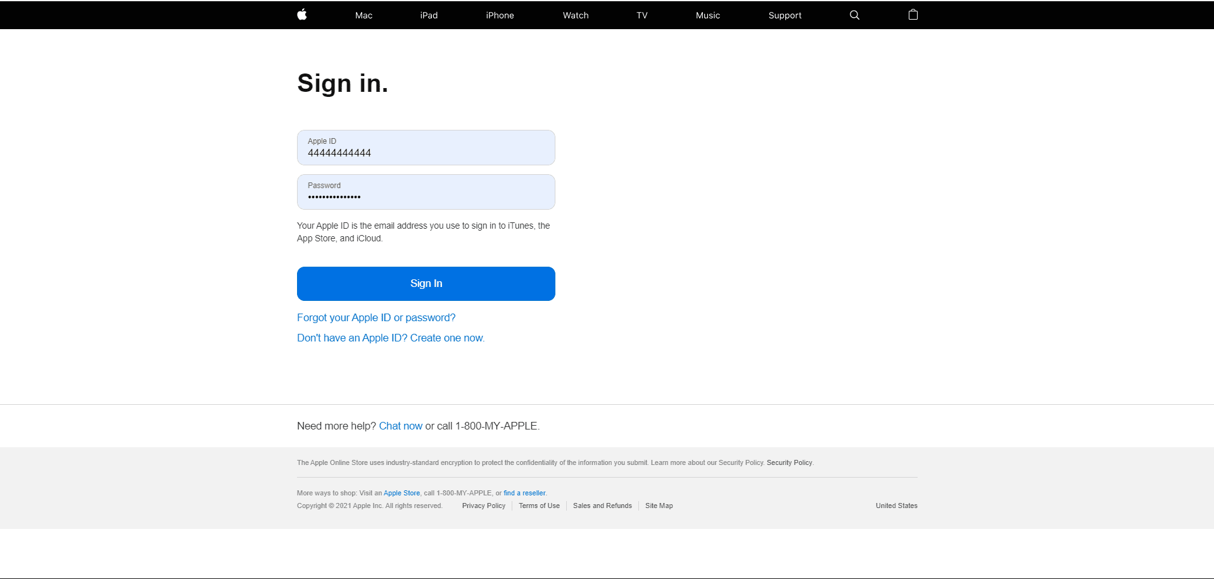
Task: Open Terms of Use in the footer
Action: (539, 506)
